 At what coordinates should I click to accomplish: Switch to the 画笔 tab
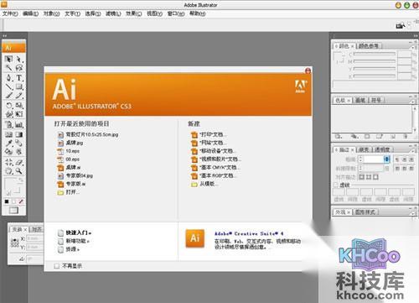pyautogui.click(x=360, y=100)
